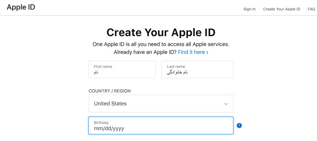This screenshot has height=141, width=317.
Task: Focus the Last name input field
Action: coord(197,69)
